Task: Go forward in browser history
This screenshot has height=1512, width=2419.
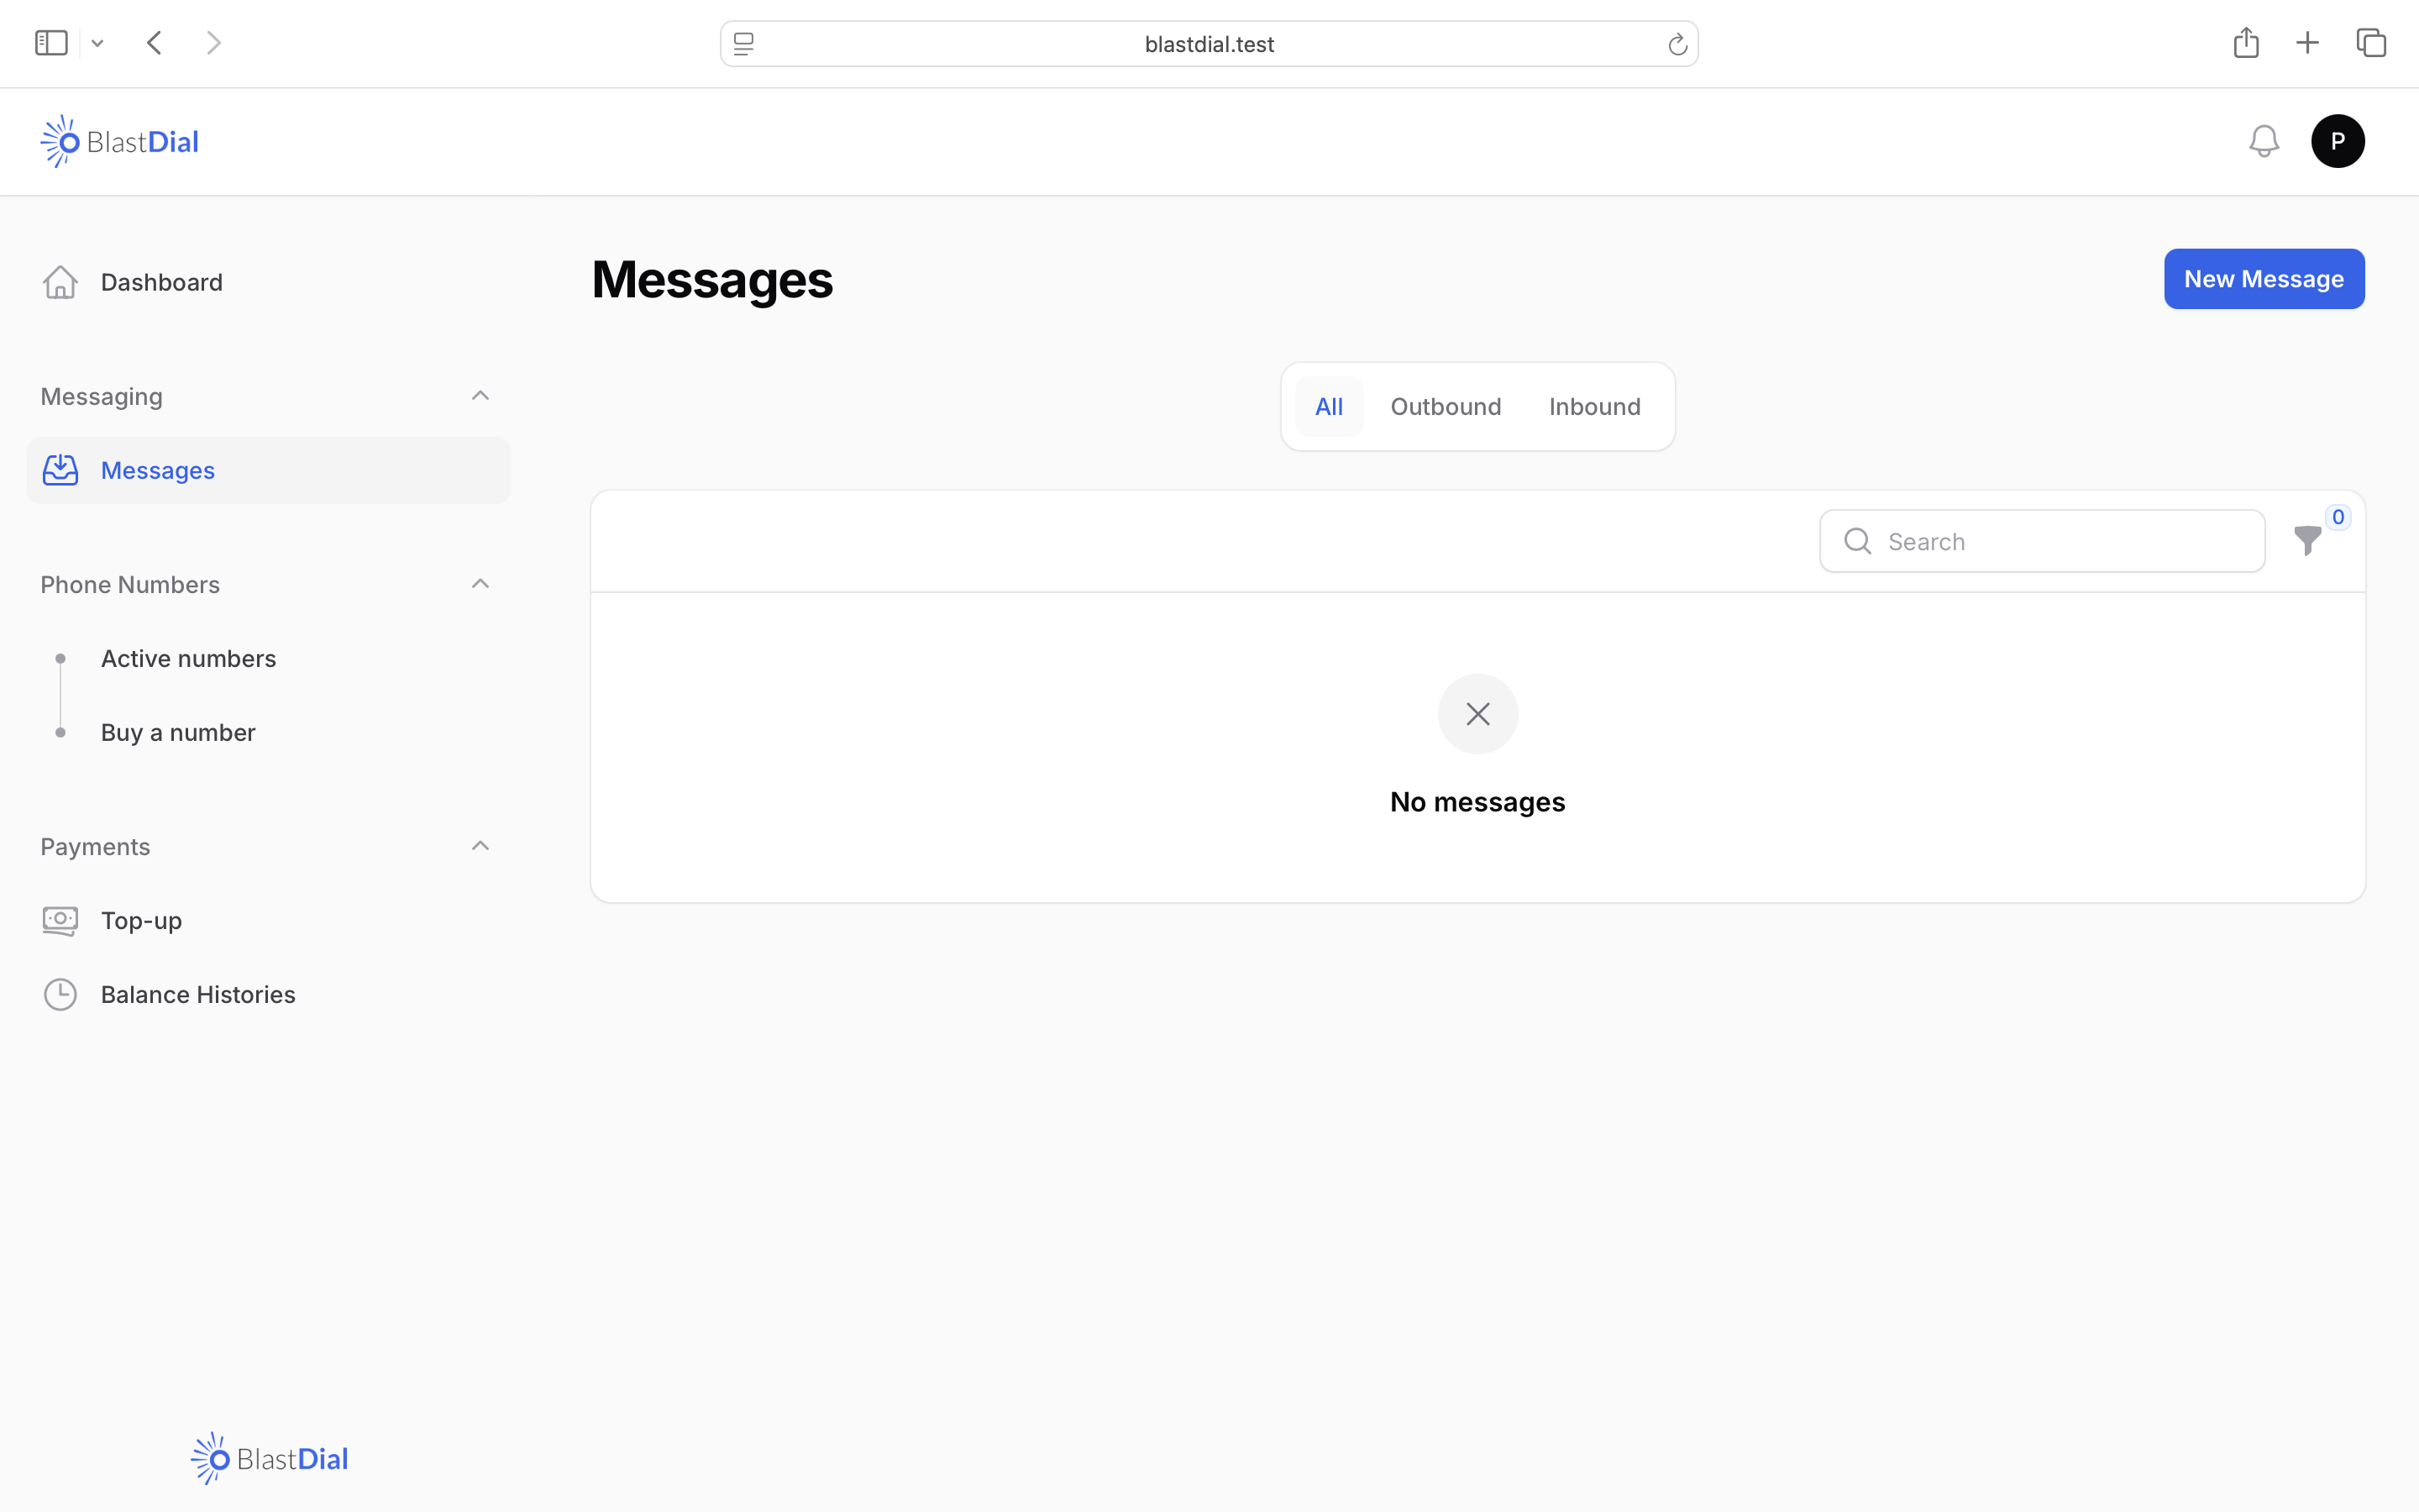Action: [x=213, y=43]
